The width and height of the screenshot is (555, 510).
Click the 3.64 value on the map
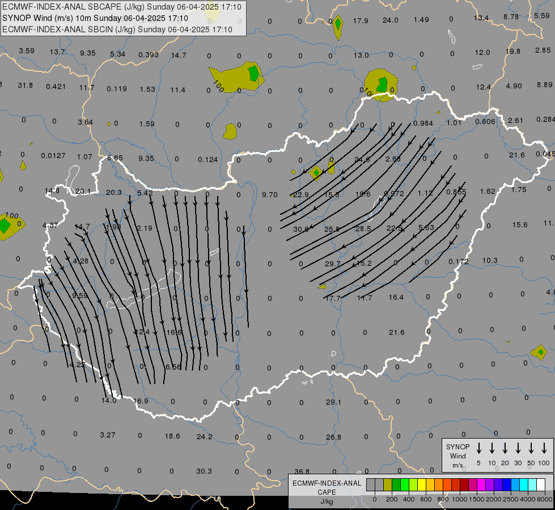coord(85,122)
